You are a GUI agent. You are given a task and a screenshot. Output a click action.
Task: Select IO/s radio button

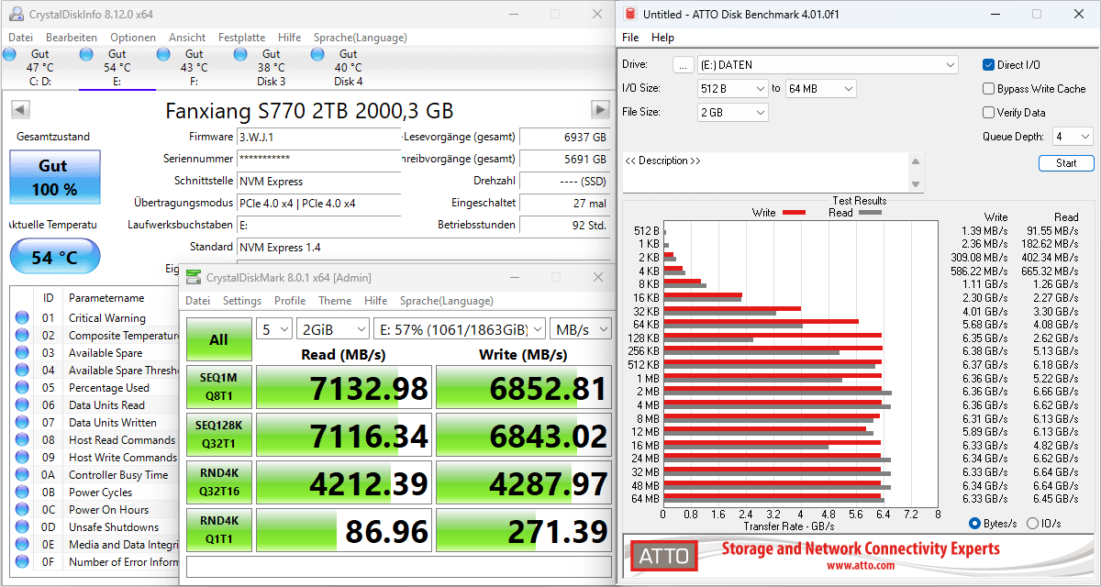click(1032, 524)
